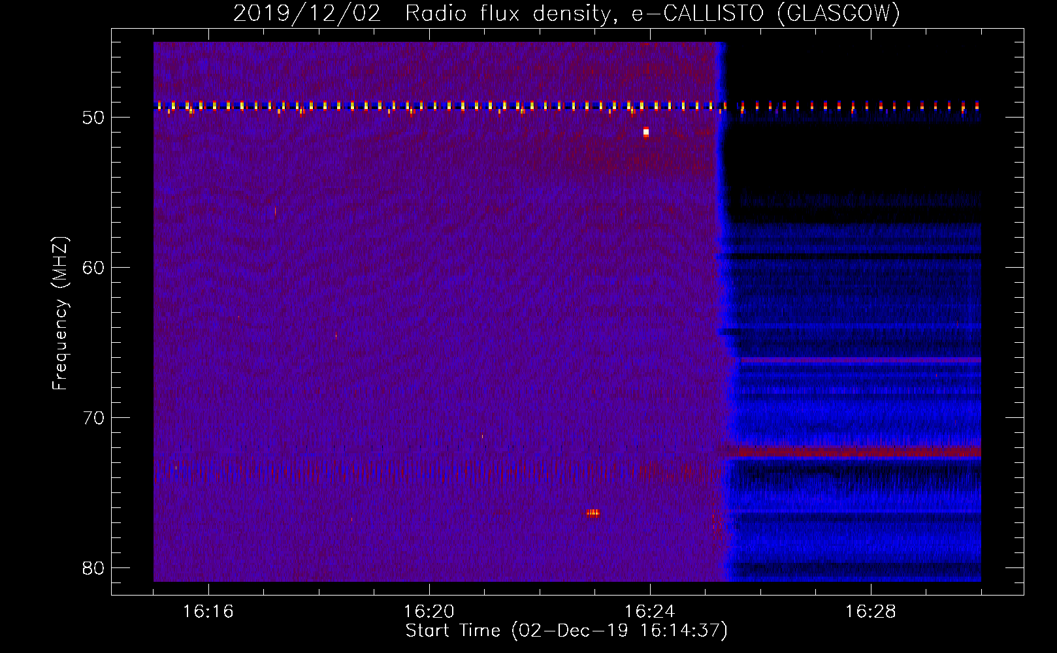Click the '16:16' time tick label
Viewport: 1057px width, 653px height.
pos(208,612)
